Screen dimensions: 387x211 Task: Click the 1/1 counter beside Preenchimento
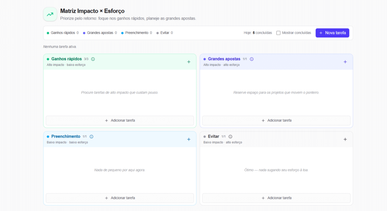(x=85, y=137)
